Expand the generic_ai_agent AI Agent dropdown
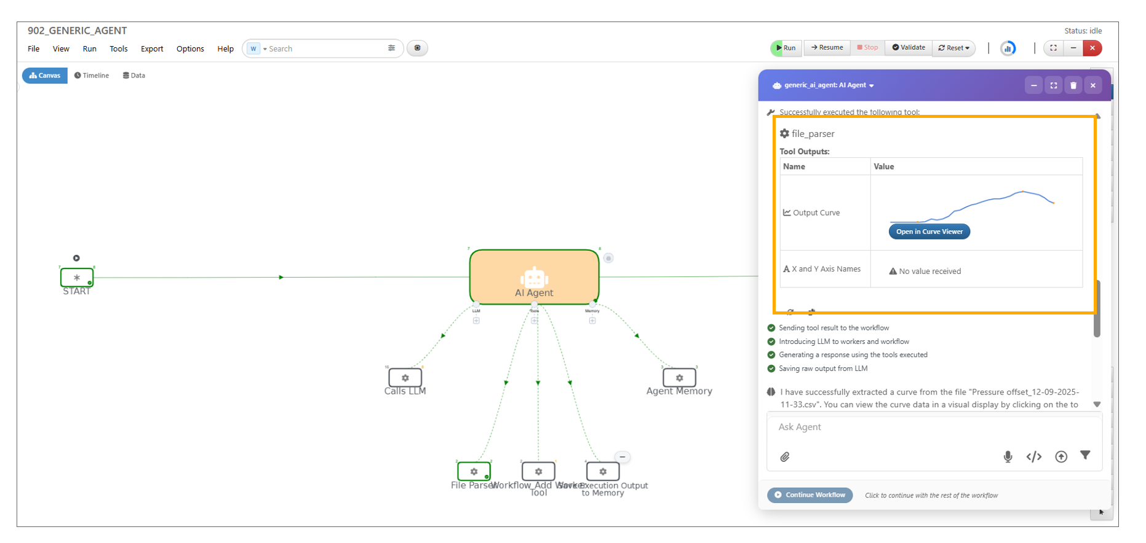This screenshot has width=1146, height=543. [x=872, y=85]
